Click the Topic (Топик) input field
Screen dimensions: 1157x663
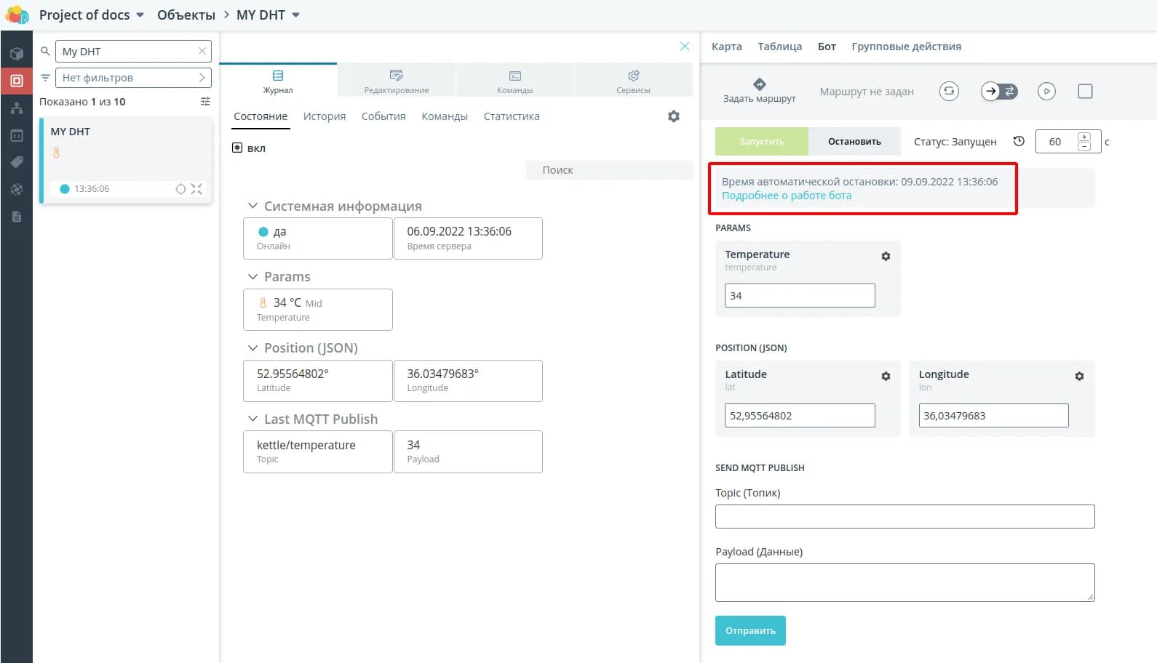click(x=904, y=516)
